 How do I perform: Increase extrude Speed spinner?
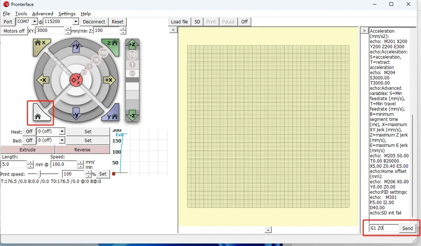pyautogui.click(x=80, y=163)
